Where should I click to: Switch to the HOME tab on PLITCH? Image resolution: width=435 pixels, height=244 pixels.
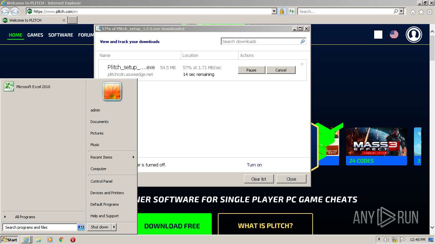click(16, 35)
